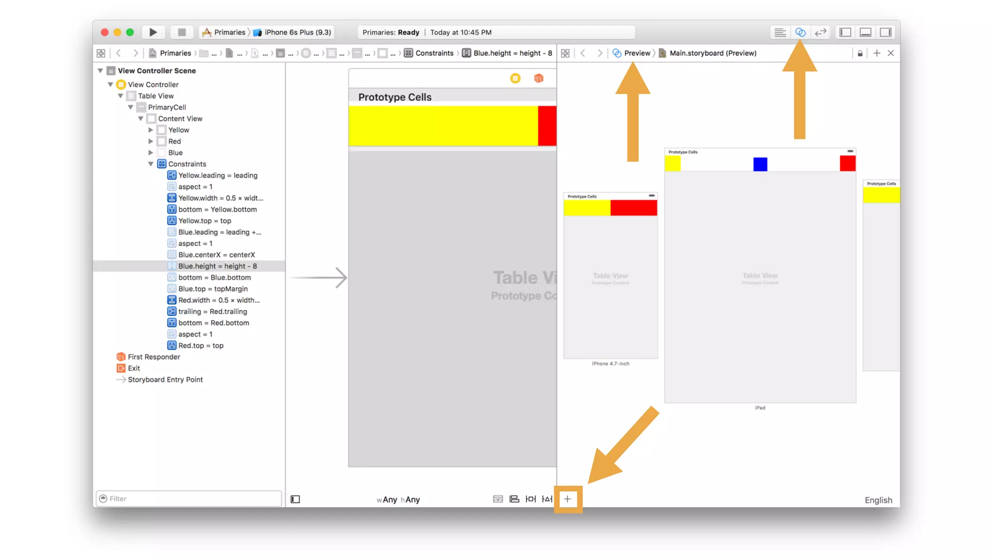Click the Stop button in toolbar
The image size is (993, 558).
click(182, 32)
